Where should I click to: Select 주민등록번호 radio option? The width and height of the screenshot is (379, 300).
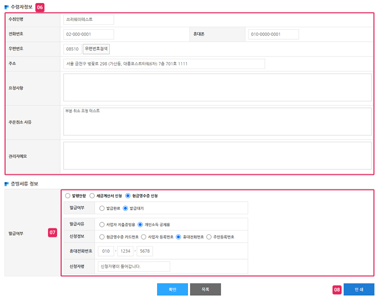click(x=209, y=237)
